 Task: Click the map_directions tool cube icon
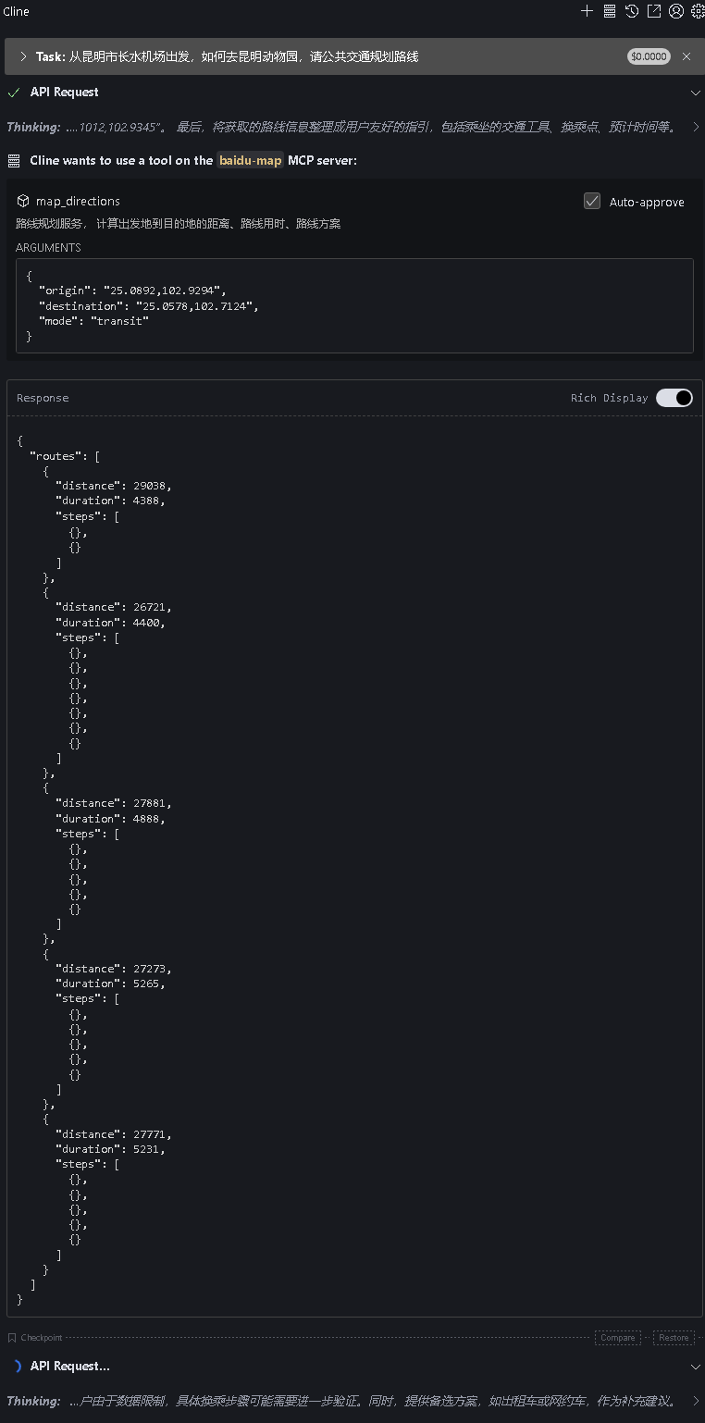tap(24, 201)
